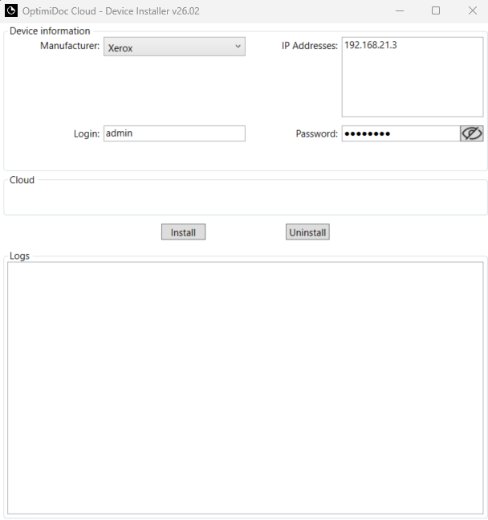488x520 pixels.
Task: Click the Password label text
Action: [316, 134]
